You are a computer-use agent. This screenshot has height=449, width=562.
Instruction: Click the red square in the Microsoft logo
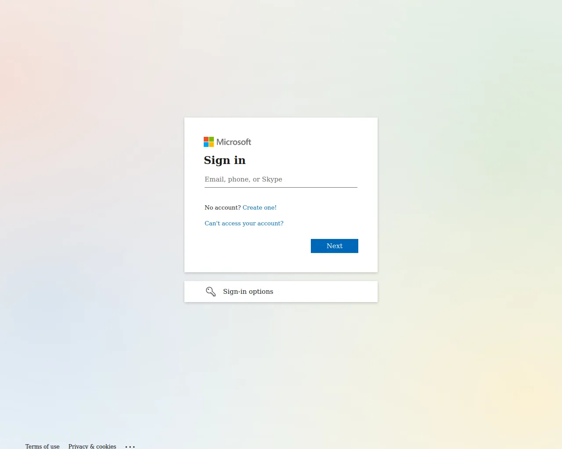coord(206,139)
